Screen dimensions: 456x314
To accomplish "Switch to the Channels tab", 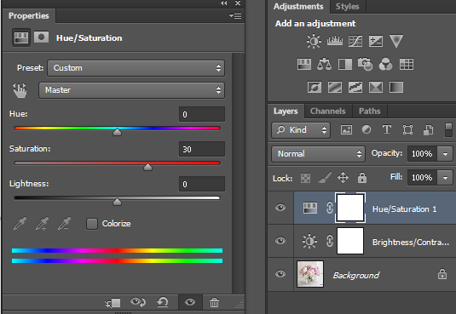I will [x=328, y=111].
